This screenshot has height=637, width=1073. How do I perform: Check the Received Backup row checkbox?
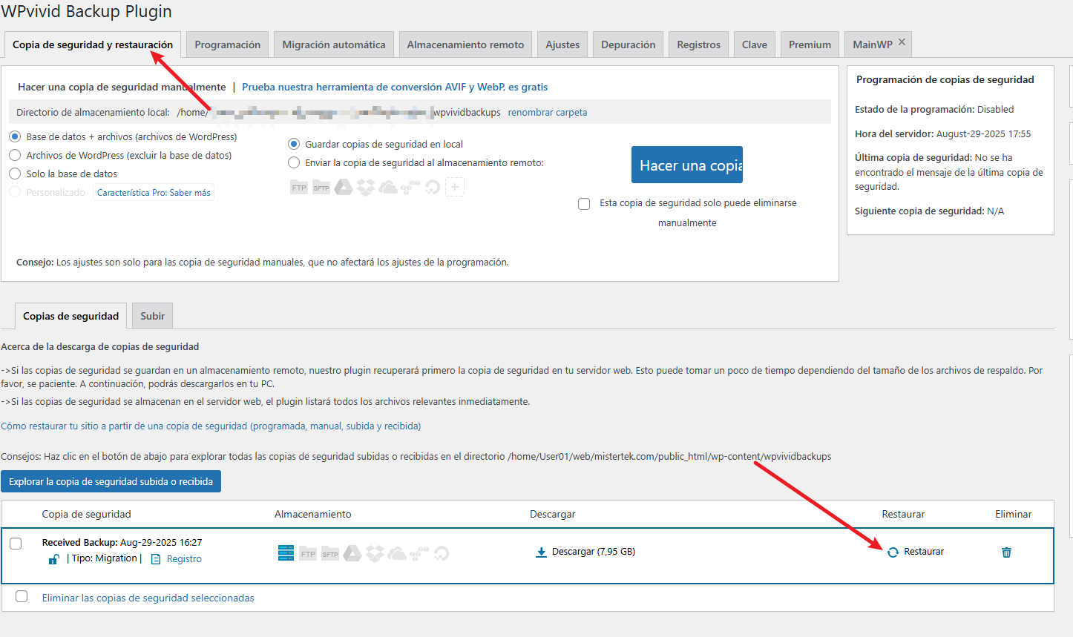coord(16,544)
